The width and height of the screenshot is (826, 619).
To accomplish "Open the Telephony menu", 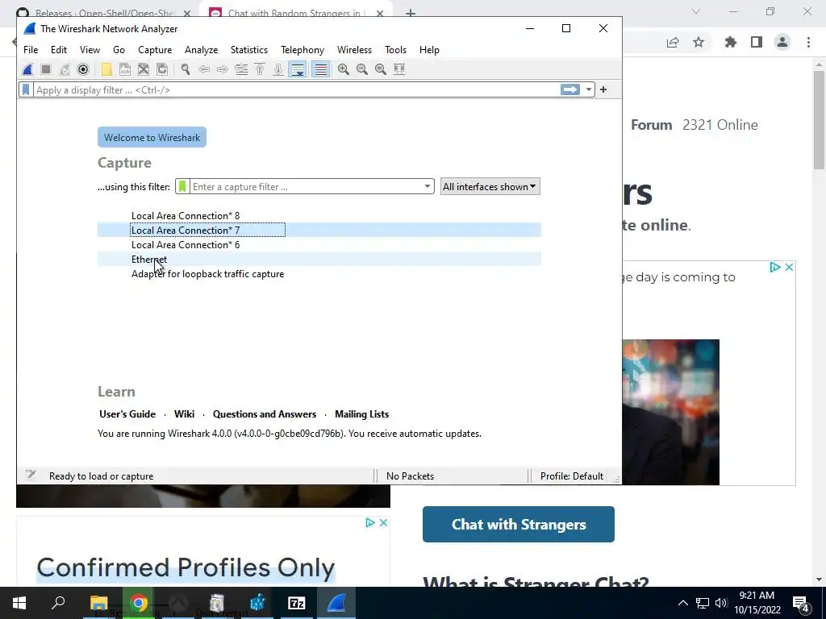I will click(x=302, y=49).
